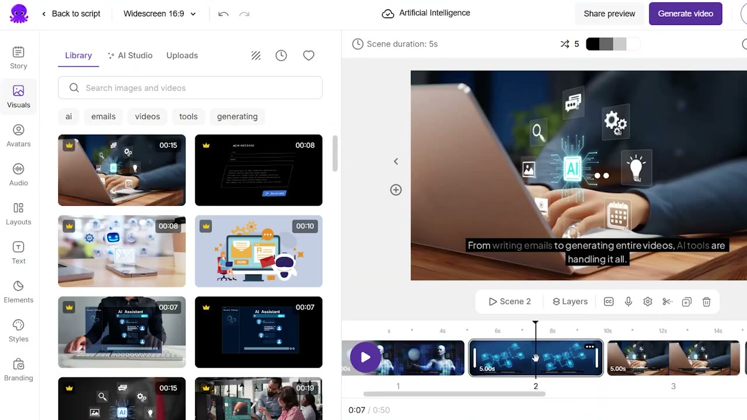
Task: Open recent history clock icon
Action: 281,55
